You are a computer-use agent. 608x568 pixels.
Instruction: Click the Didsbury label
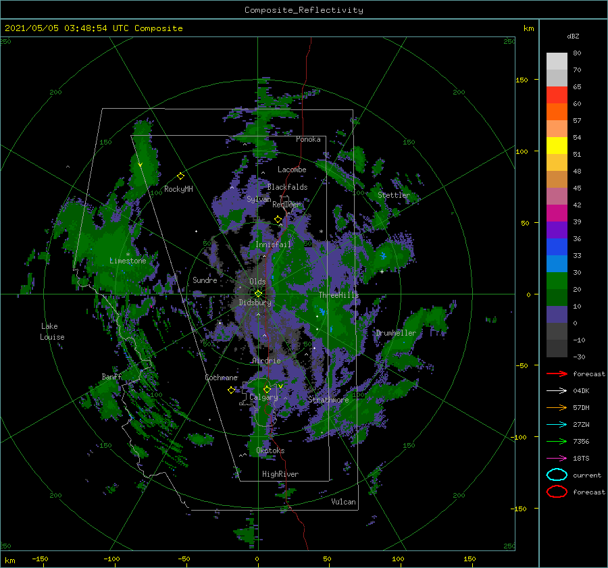(255, 303)
